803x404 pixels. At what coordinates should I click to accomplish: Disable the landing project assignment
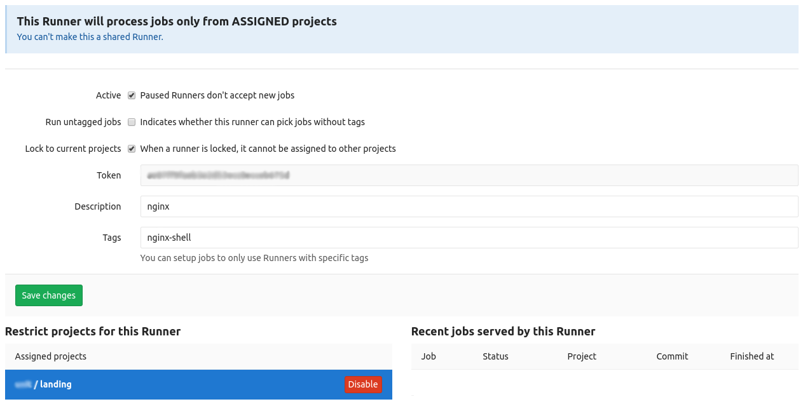tap(362, 384)
